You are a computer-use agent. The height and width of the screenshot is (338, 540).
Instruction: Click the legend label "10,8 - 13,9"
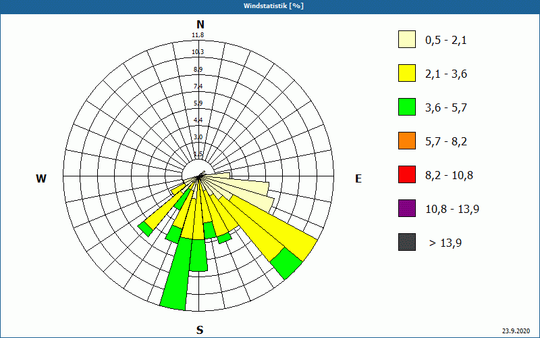[452, 210]
